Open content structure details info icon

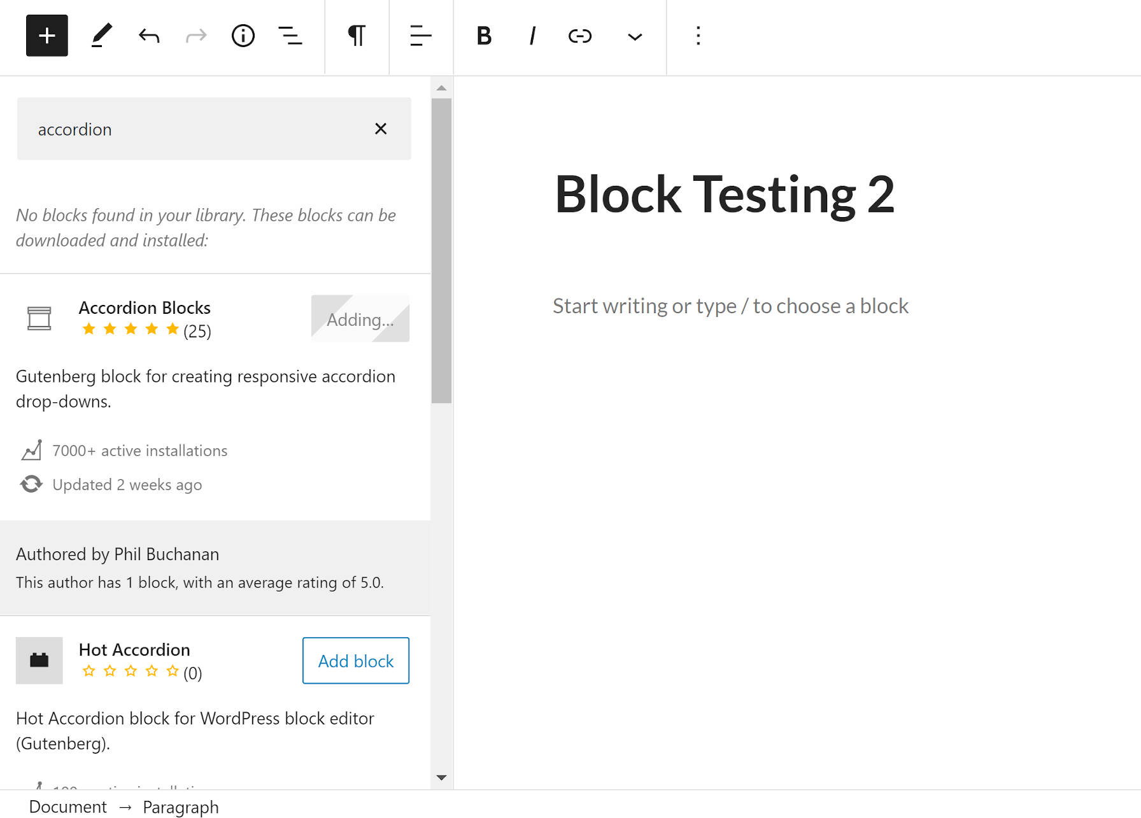click(243, 36)
